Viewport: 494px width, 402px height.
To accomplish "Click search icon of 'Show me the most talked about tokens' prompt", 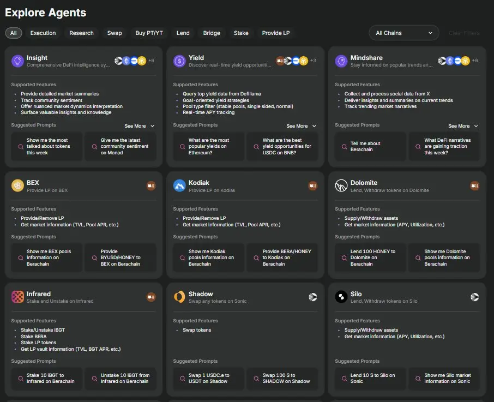I will [21, 147].
